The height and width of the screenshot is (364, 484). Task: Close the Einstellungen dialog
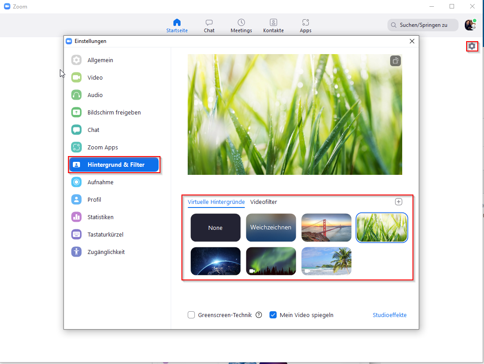[412, 41]
